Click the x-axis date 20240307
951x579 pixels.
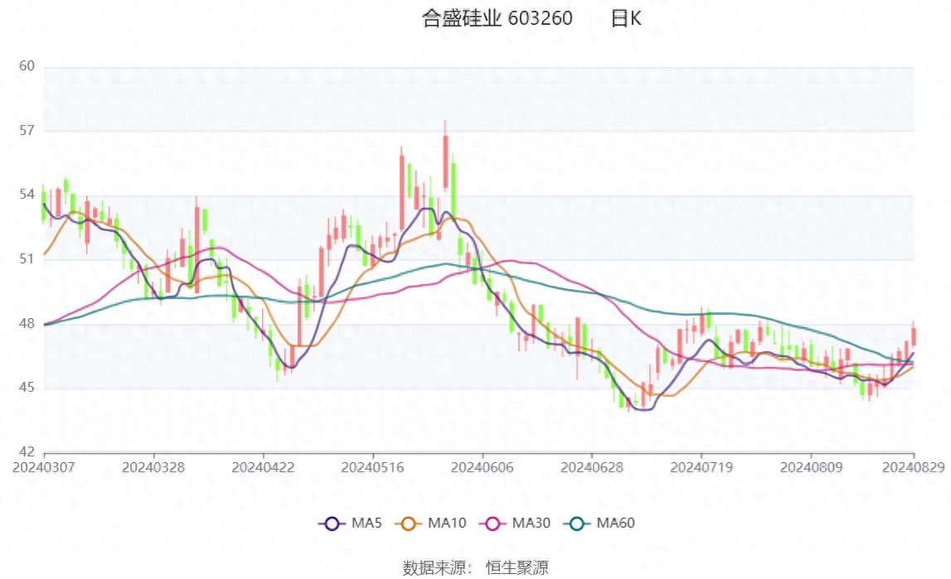[44, 467]
